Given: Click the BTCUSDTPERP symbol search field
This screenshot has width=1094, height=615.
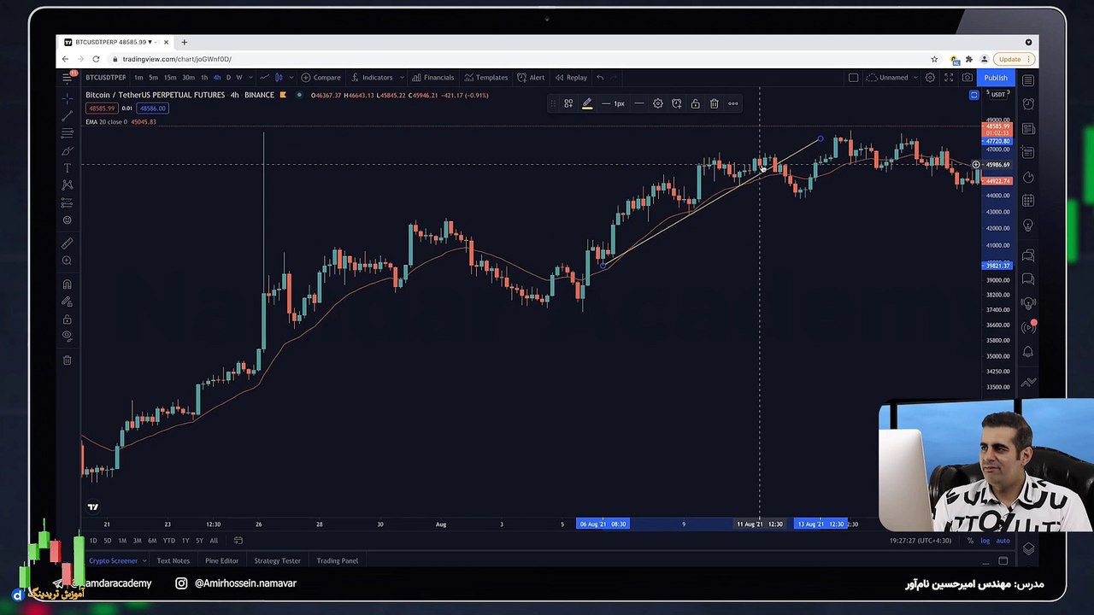Looking at the screenshot, I should click(105, 78).
